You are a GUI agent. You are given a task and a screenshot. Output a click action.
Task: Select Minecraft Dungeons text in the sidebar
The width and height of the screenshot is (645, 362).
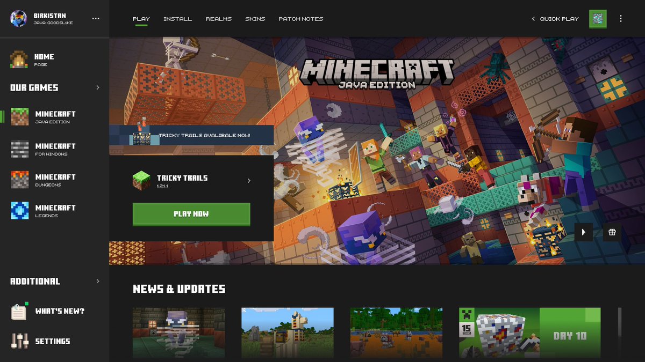click(55, 180)
